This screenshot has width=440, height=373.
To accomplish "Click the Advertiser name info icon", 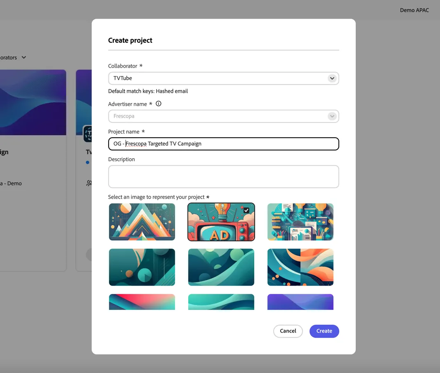I will pyautogui.click(x=158, y=104).
